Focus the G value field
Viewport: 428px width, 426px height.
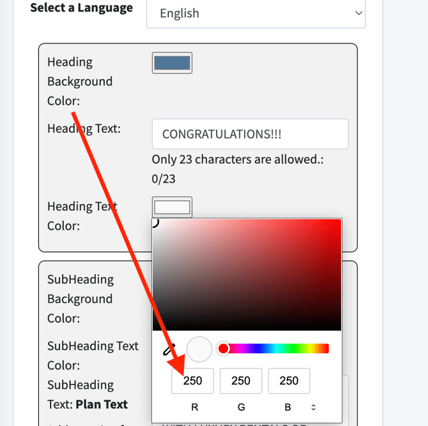[x=241, y=381]
